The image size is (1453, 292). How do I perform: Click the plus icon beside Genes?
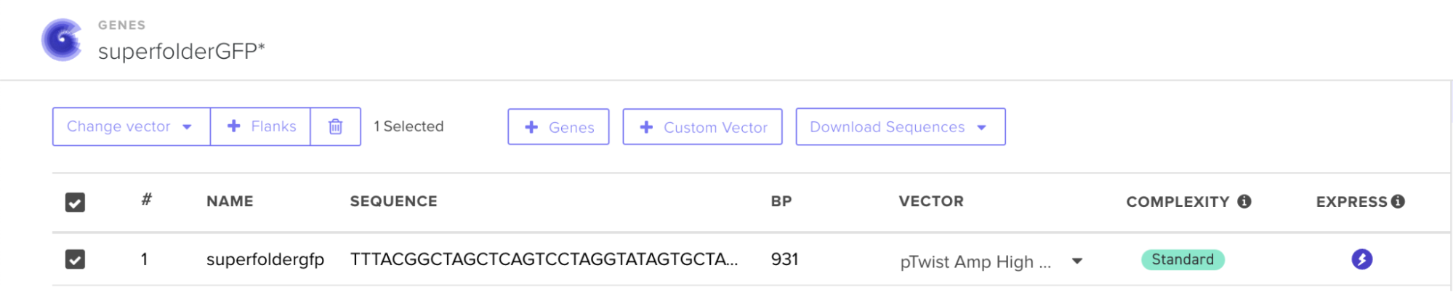531,127
